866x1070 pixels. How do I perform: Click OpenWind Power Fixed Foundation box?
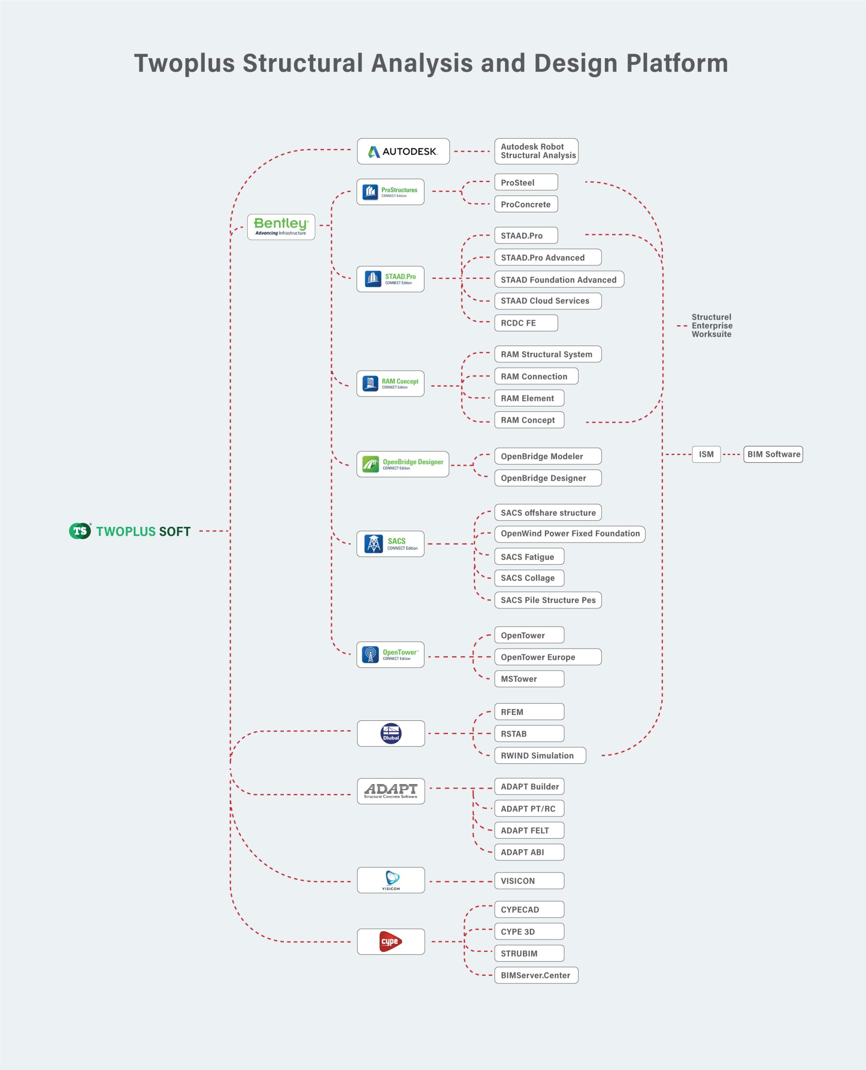pos(570,534)
